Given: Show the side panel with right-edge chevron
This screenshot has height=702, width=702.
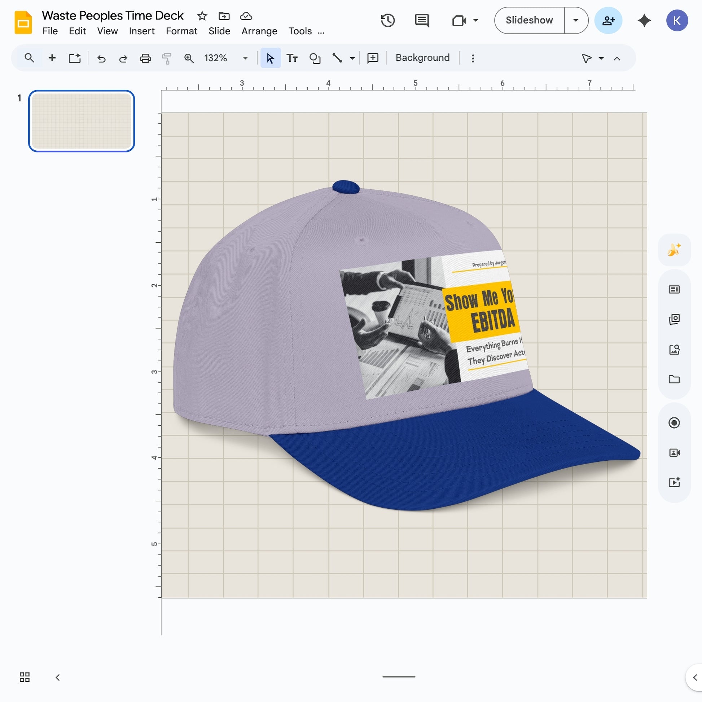Looking at the screenshot, I should 694,677.
